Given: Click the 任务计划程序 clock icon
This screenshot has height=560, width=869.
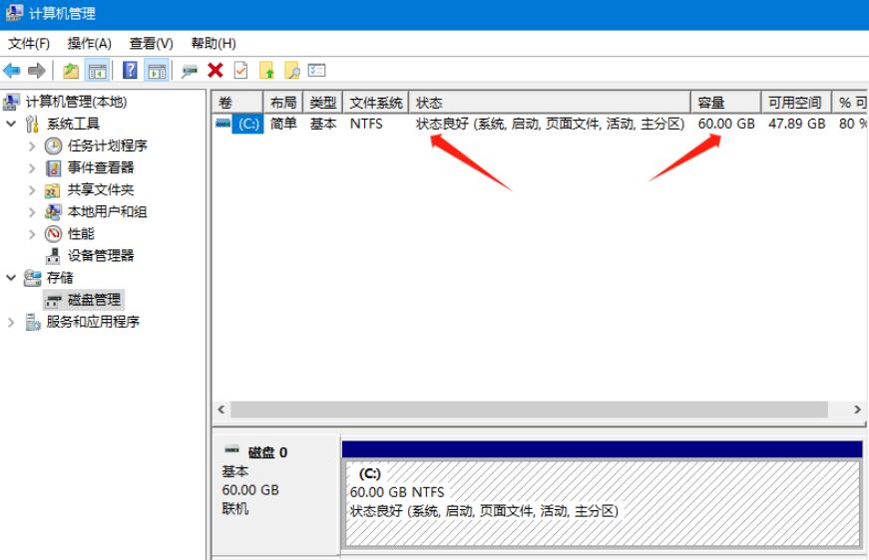Looking at the screenshot, I should click(x=53, y=146).
